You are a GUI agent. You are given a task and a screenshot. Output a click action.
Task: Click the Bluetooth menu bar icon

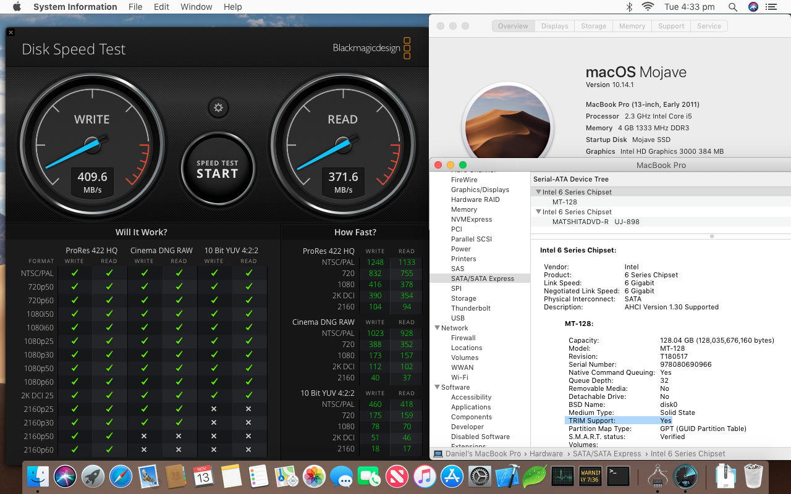coord(629,7)
